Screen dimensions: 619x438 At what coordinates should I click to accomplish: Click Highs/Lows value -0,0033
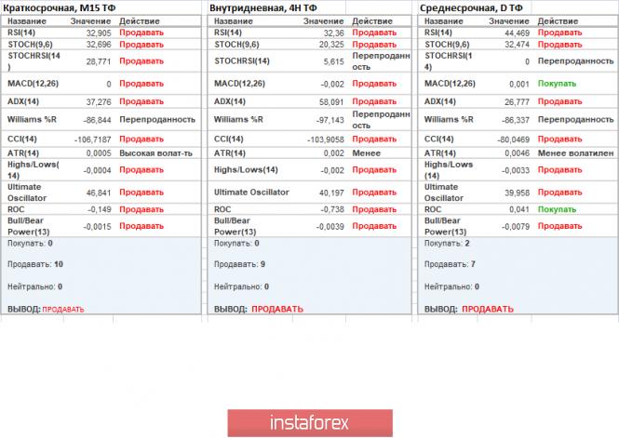point(516,170)
